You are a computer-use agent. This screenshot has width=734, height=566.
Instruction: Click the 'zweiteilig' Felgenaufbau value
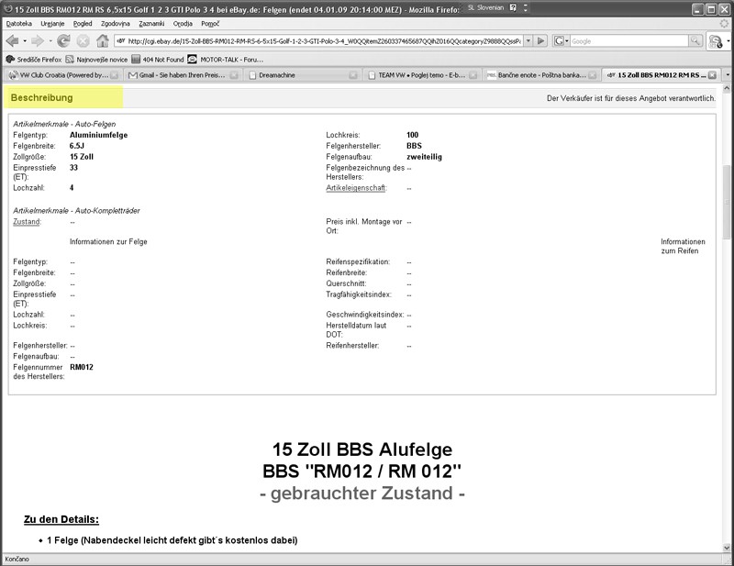[x=424, y=157]
